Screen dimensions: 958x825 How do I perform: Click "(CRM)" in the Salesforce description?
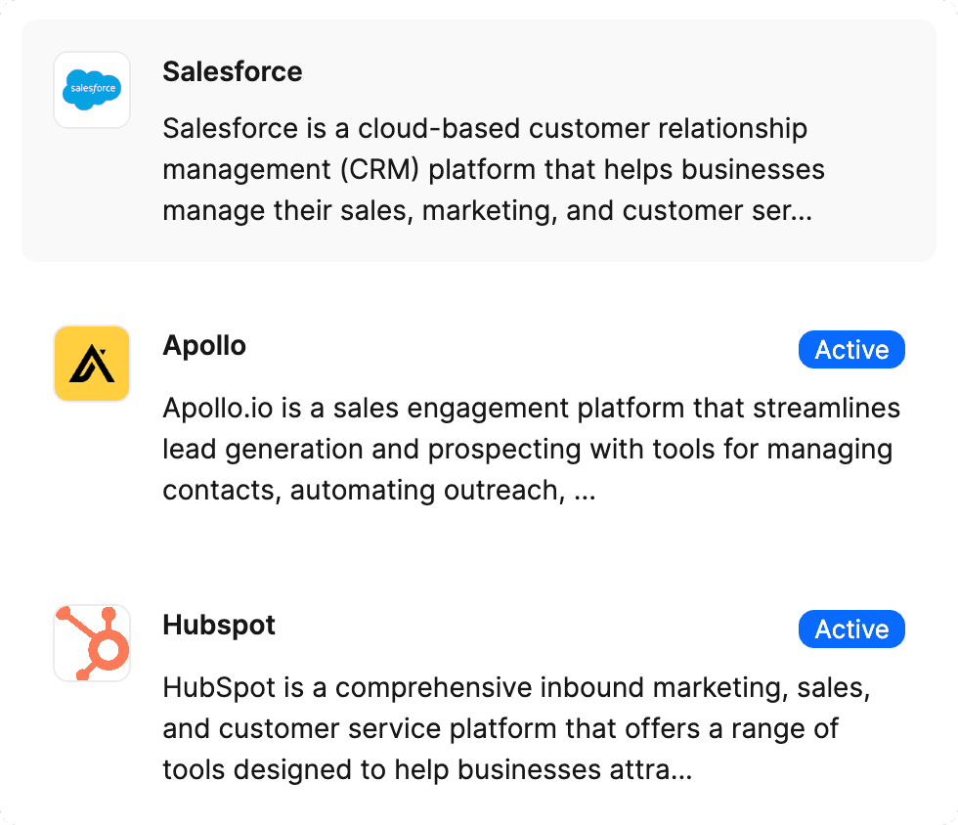pyautogui.click(x=379, y=170)
